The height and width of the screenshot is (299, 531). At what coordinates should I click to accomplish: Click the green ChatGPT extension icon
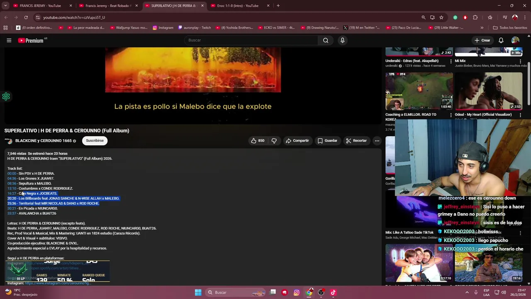[x=455, y=17]
